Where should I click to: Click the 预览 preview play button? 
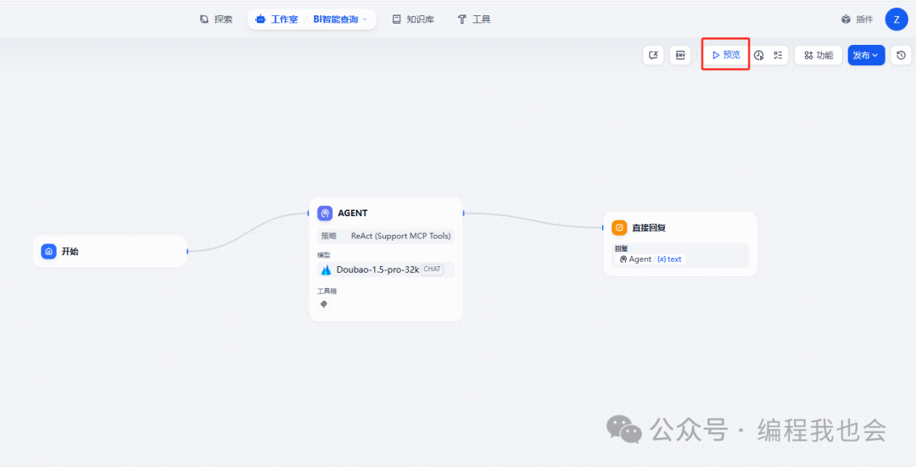pyautogui.click(x=725, y=55)
